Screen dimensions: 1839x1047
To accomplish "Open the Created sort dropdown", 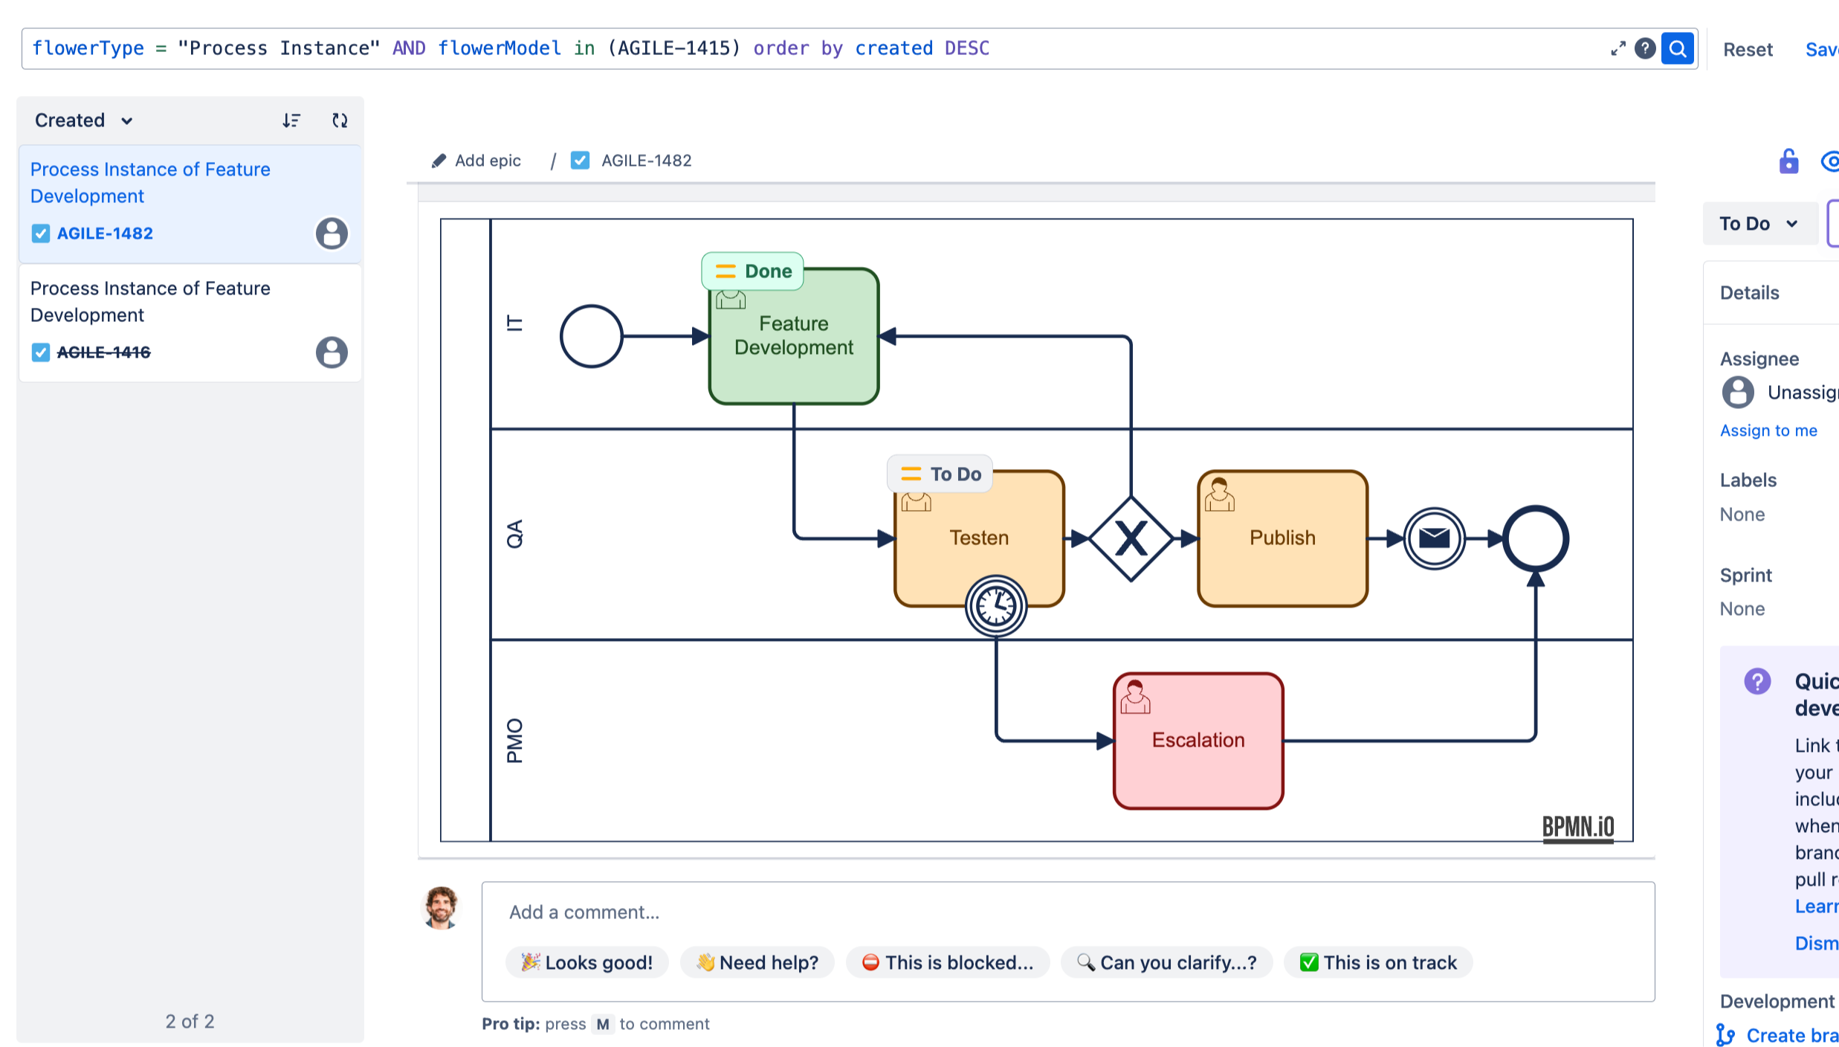I will [x=83, y=120].
